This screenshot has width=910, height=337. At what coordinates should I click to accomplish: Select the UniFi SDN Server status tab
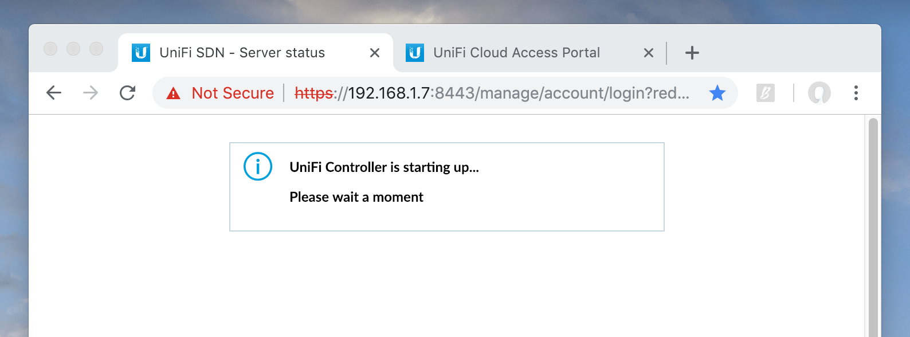[x=242, y=53]
